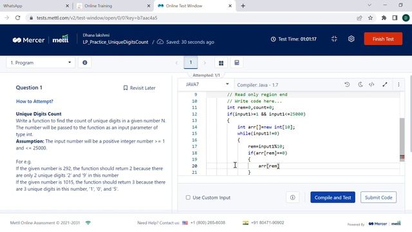
Task: Click the section info icon beside Program
Action: click(x=84, y=63)
